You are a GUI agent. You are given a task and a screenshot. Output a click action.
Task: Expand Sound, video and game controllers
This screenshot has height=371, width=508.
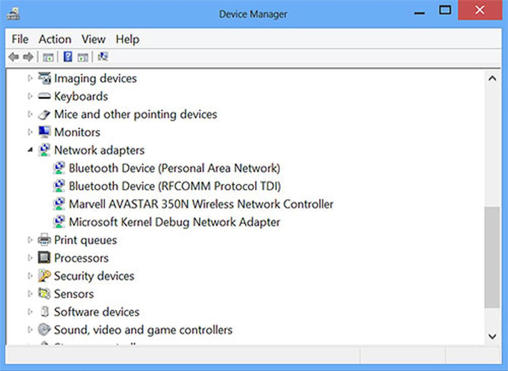click(30, 330)
